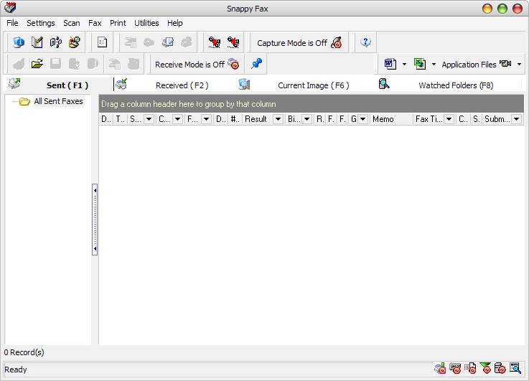The width and height of the screenshot is (529, 381).
Task: Click the Sent tab's fax icon
Action: [x=14, y=84]
